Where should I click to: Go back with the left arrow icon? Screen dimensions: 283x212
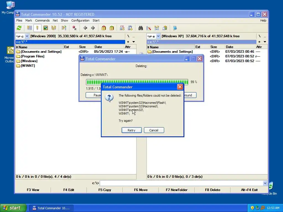85,28
